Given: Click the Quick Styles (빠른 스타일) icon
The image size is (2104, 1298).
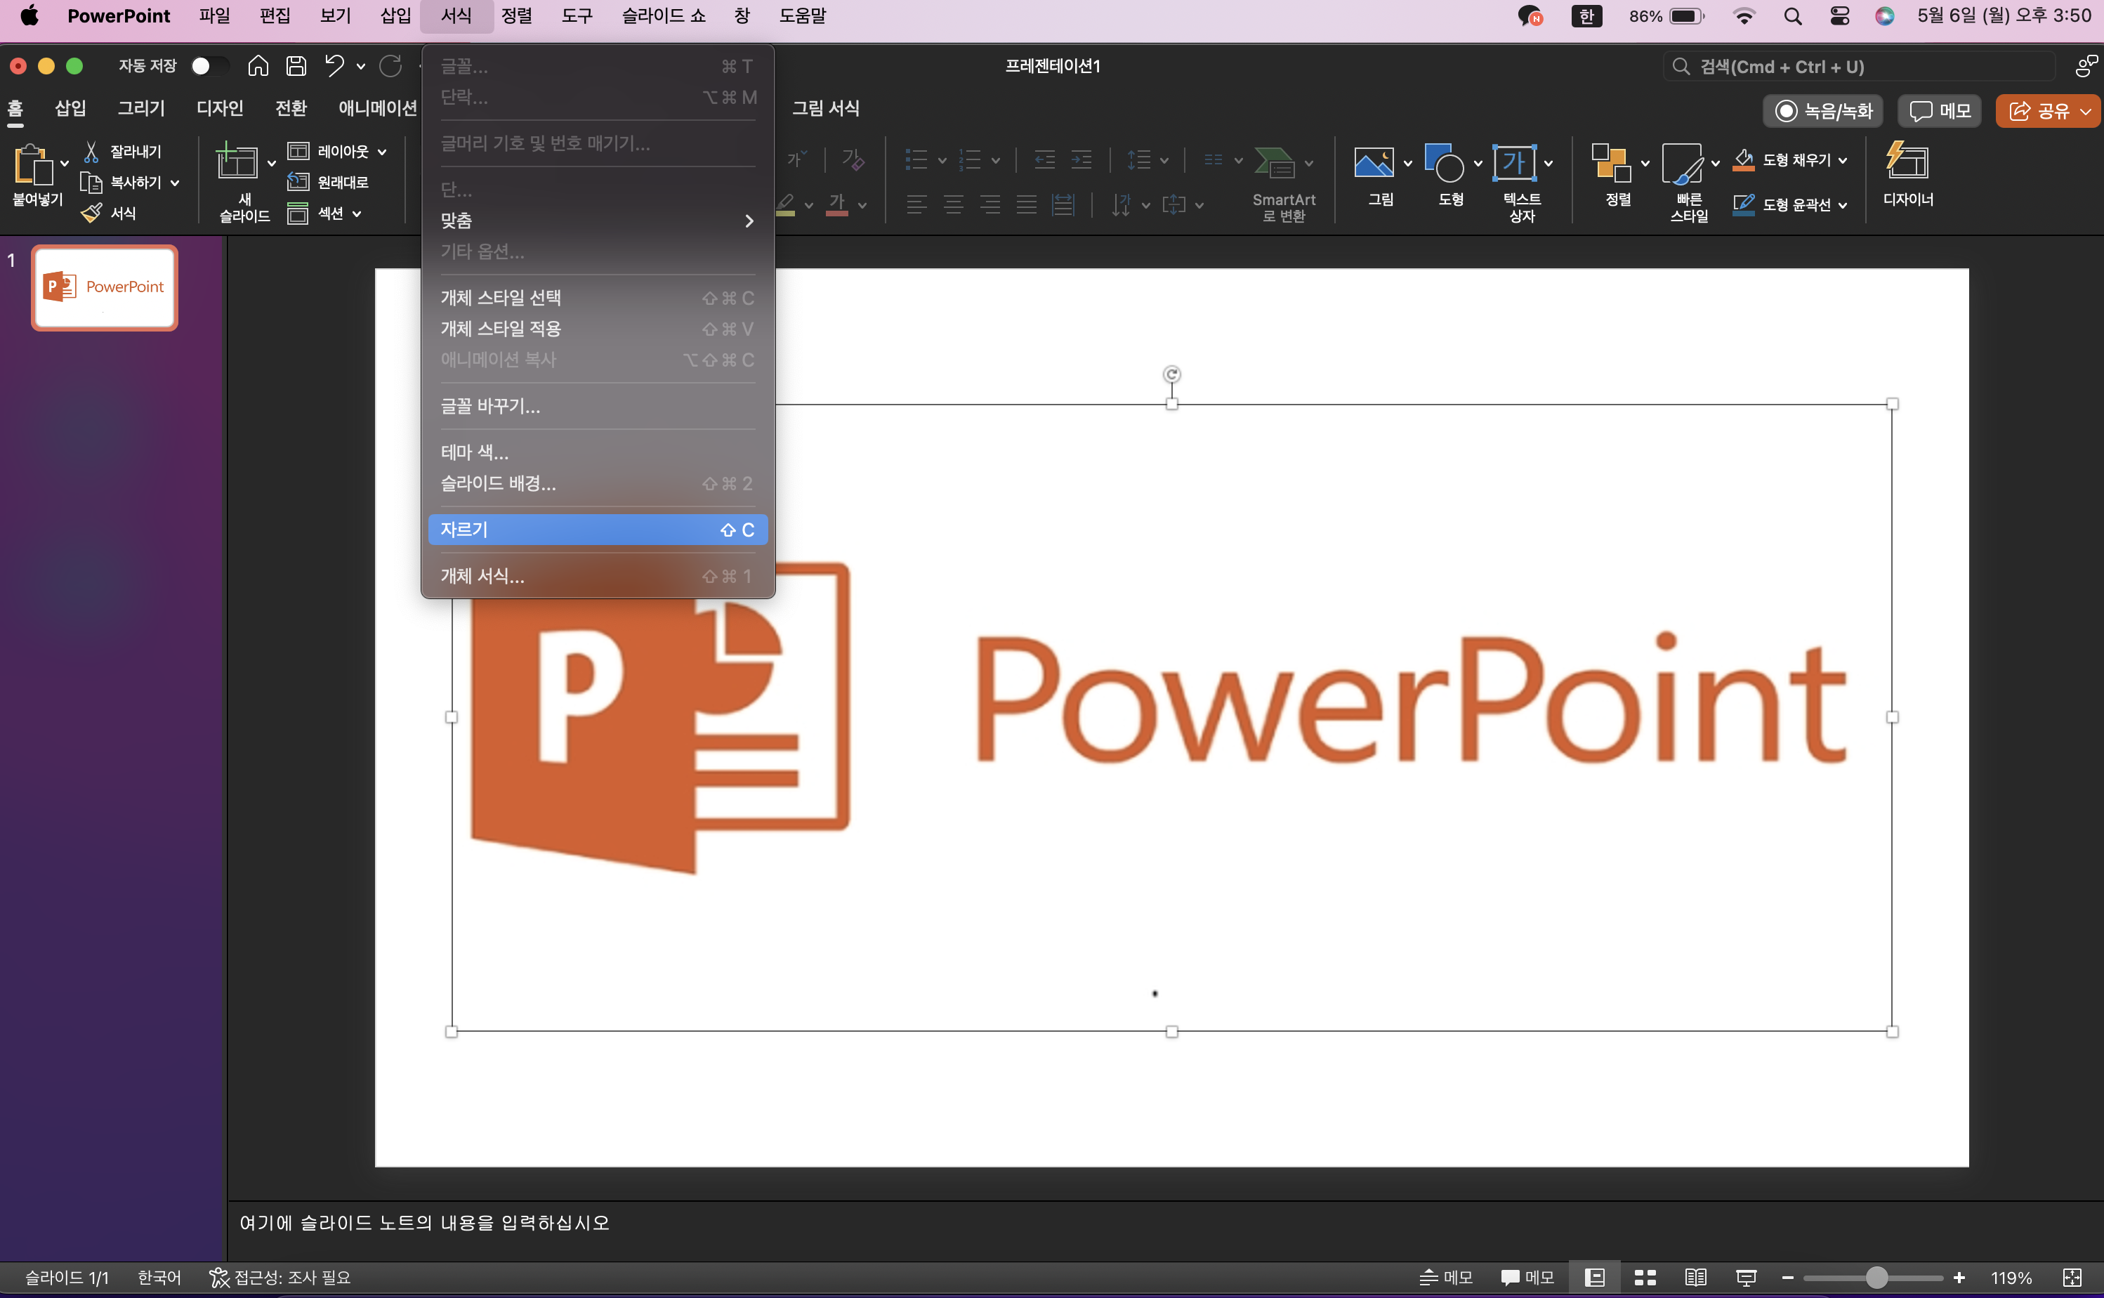Looking at the screenshot, I should click(1682, 163).
